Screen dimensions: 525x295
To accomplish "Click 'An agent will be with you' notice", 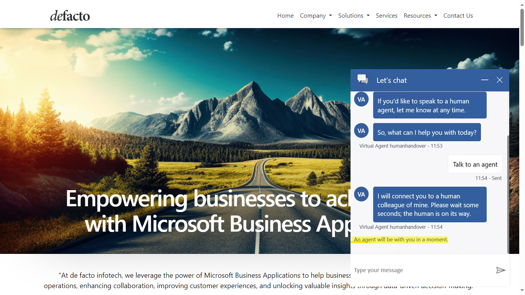I will [x=400, y=240].
